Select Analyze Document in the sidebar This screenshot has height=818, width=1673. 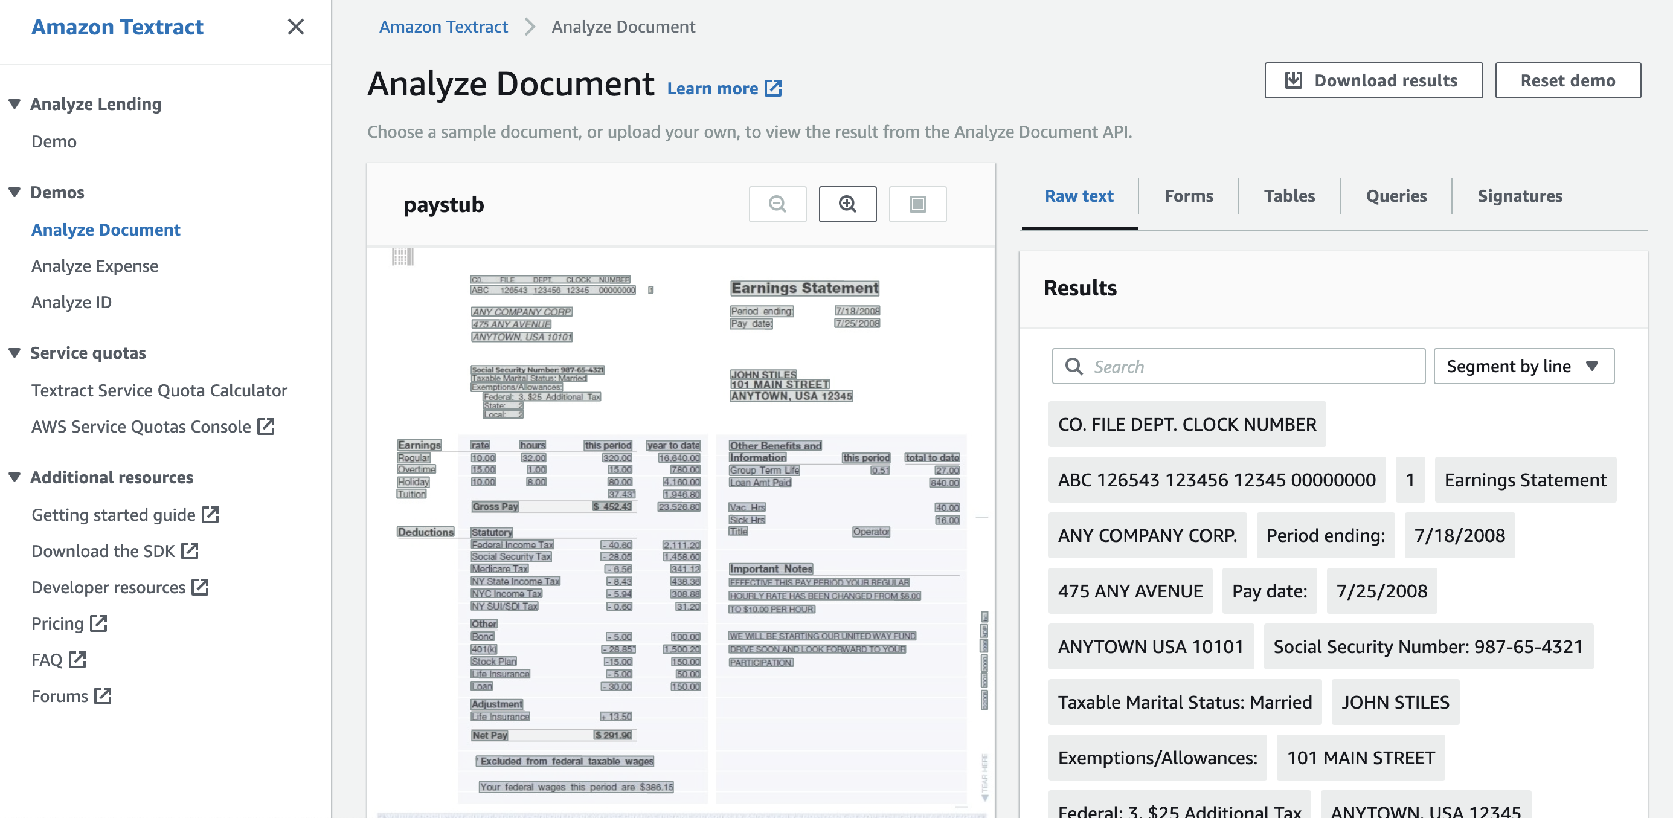click(x=106, y=230)
